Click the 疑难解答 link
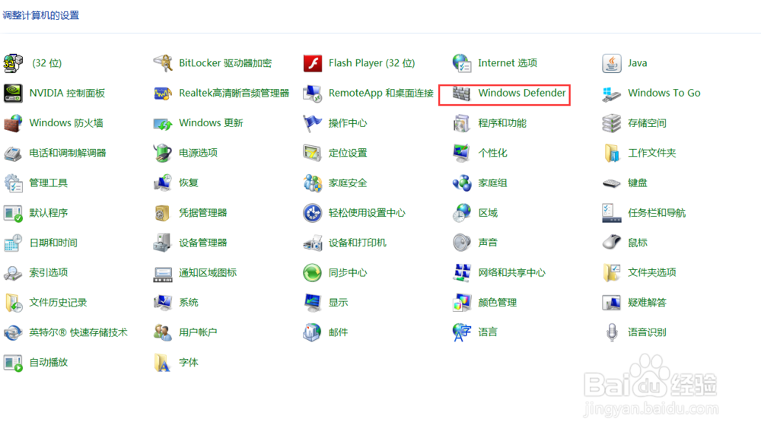Screen dimensions: 761x435 pos(647,303)
